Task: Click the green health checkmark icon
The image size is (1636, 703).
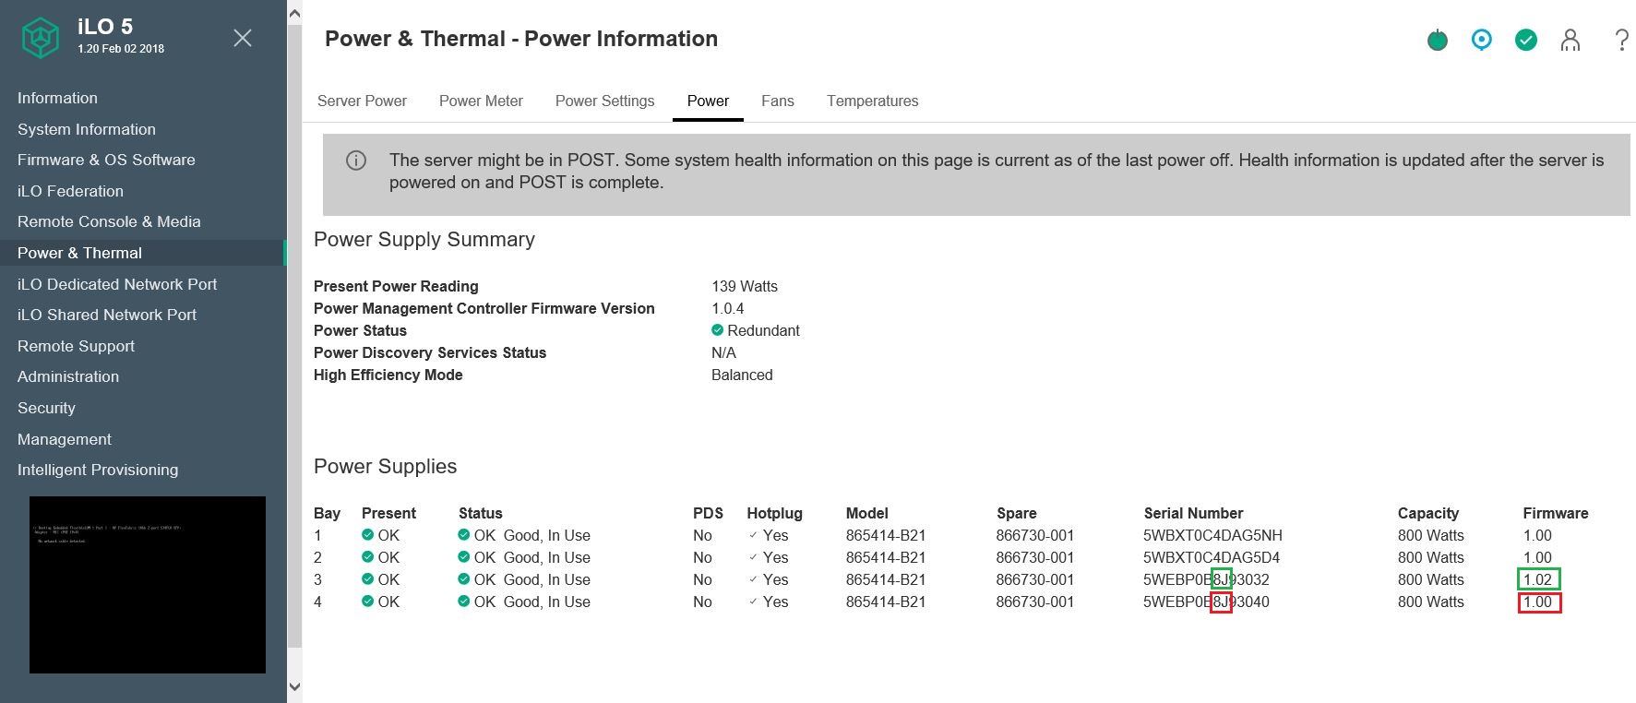Action: 1525,40
